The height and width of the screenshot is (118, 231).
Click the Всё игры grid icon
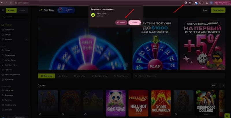tap(42, 76)
